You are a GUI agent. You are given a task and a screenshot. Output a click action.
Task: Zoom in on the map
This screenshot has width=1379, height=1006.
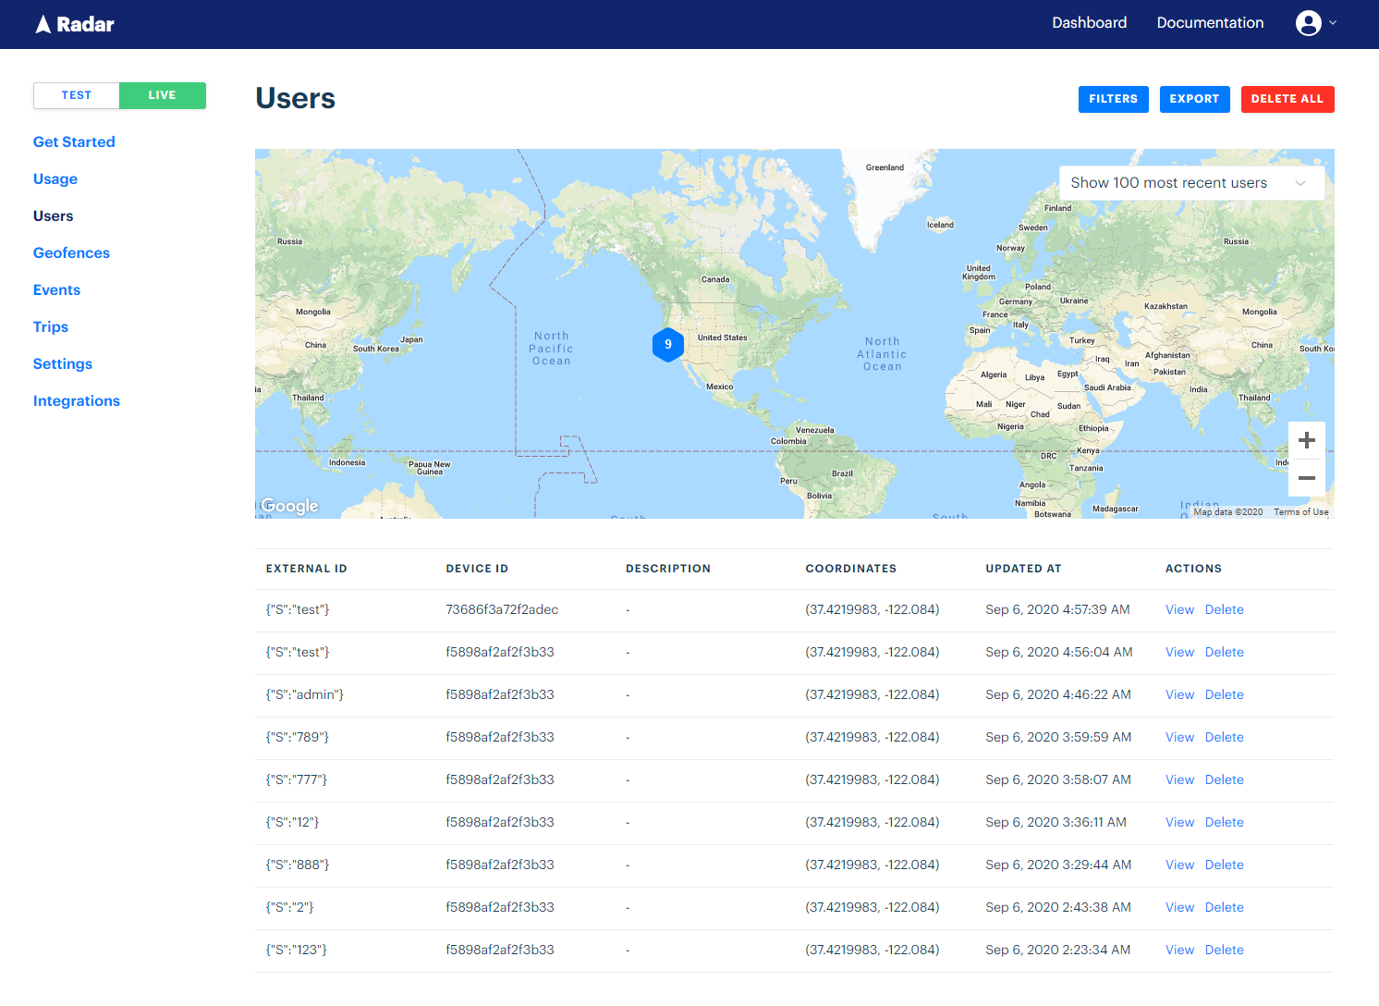point(1306,440)
